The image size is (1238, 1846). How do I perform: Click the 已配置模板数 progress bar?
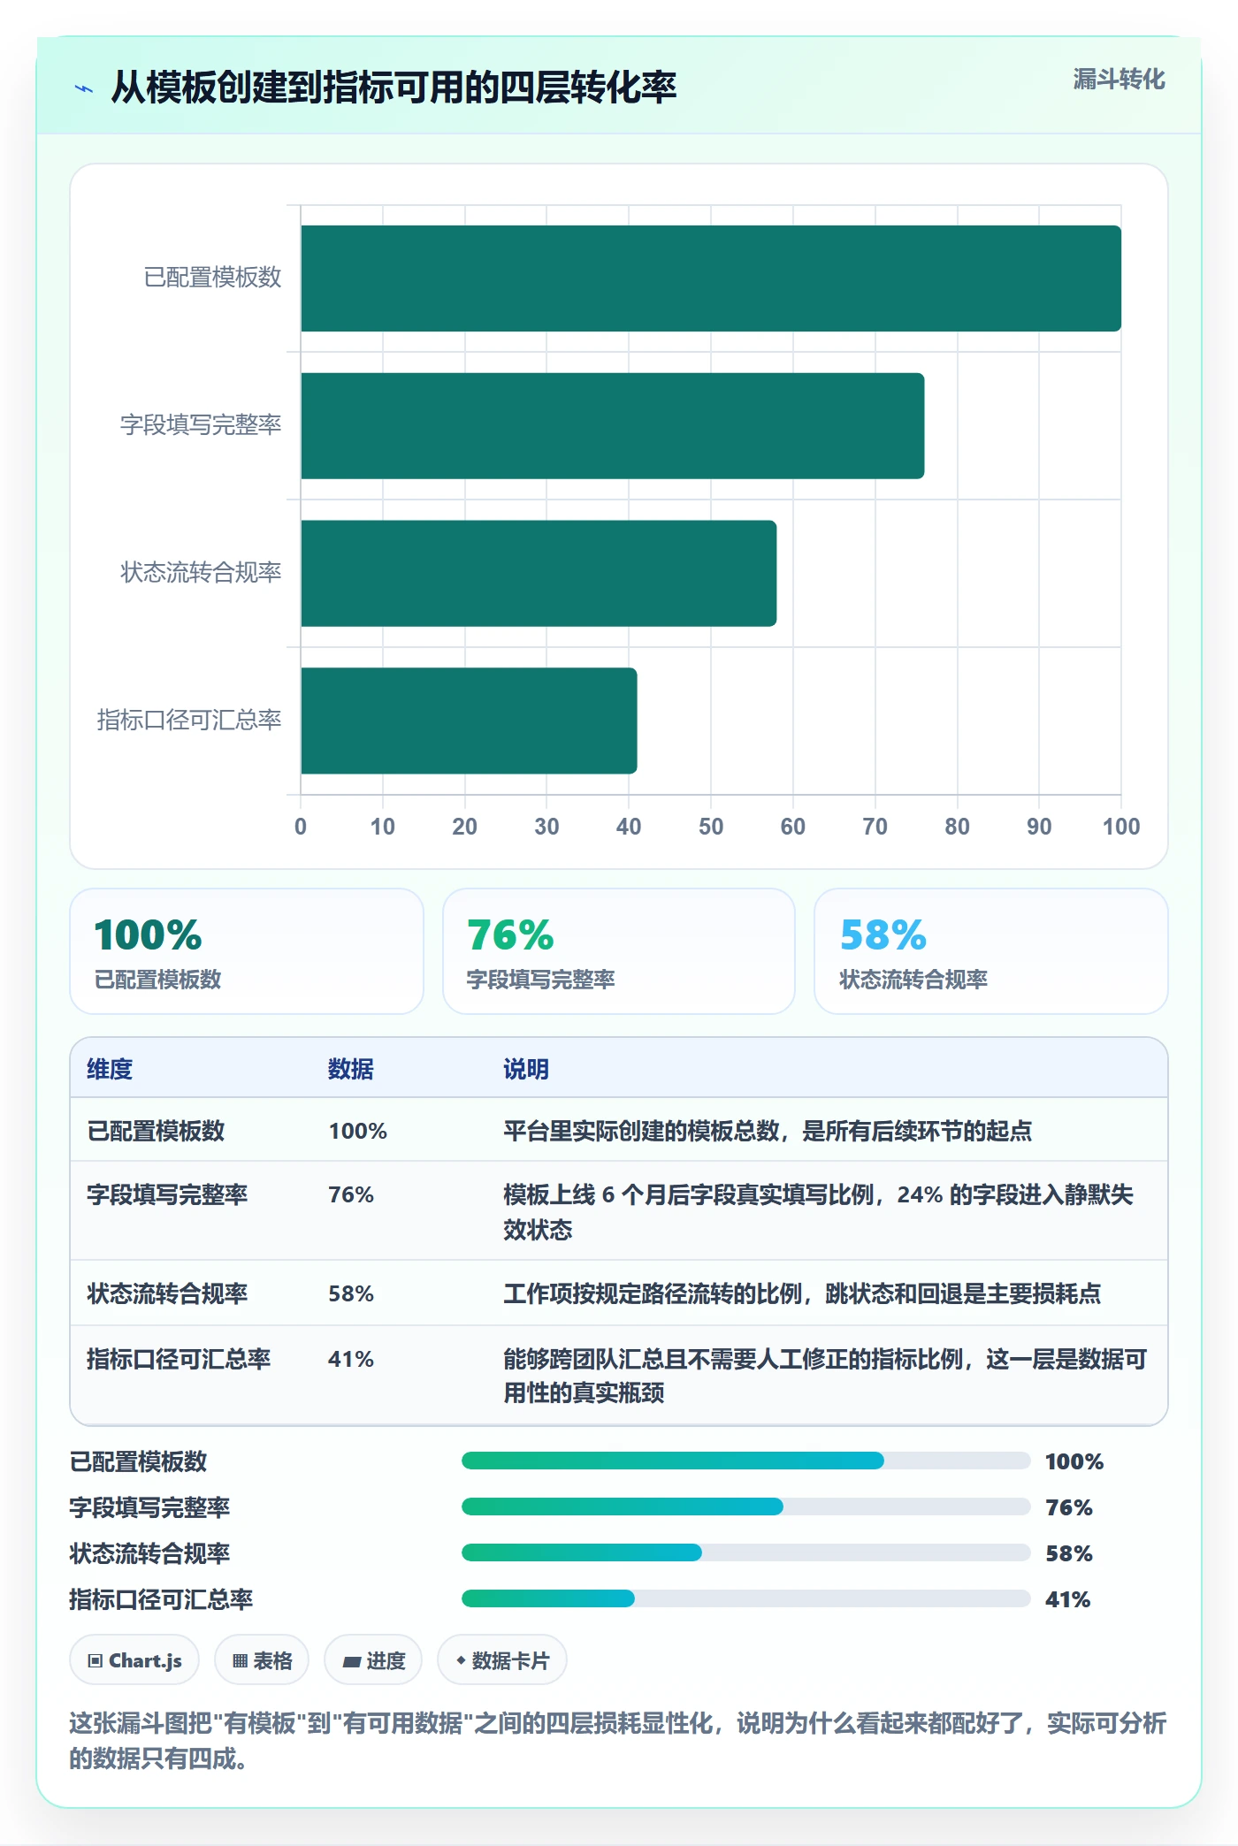(746, 1461)
